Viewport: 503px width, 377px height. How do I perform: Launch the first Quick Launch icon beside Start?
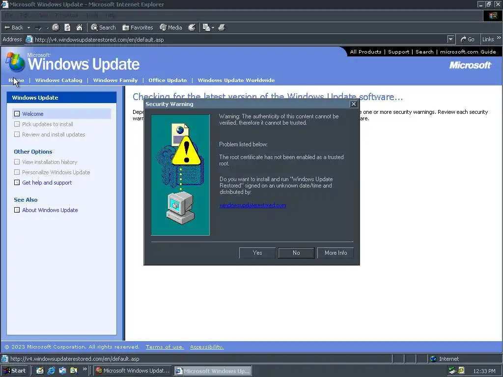tap(40, 371)
